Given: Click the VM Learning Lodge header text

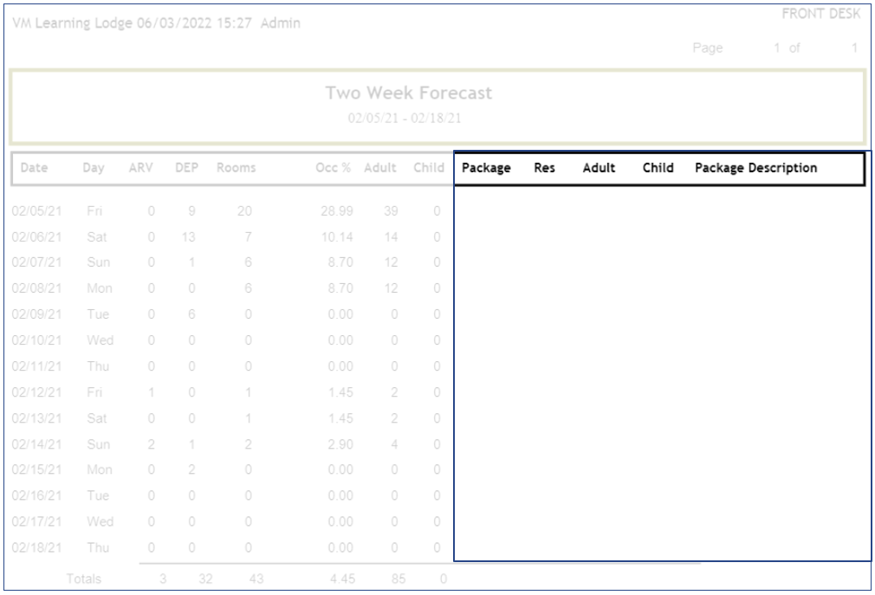Looking at the screenshot, I should click(156, 23).
